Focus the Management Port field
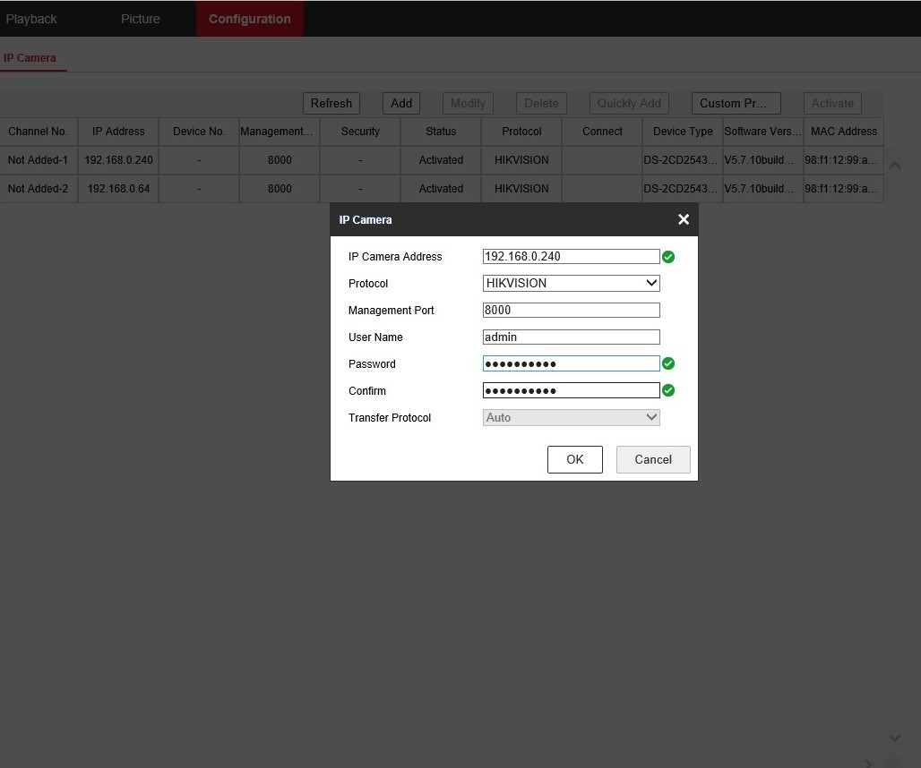The width and height of the screenshot is (921, 768). click(571, 311)
